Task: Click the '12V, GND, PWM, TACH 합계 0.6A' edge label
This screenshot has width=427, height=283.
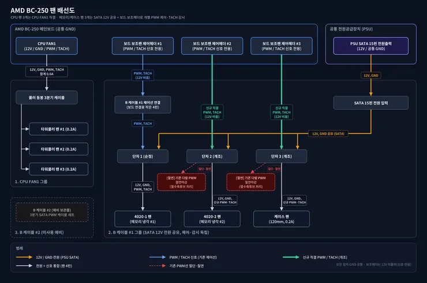Action: [x=47, y=72]
